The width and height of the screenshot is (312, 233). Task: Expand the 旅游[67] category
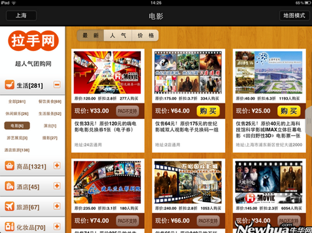click(x=57, y=206)
